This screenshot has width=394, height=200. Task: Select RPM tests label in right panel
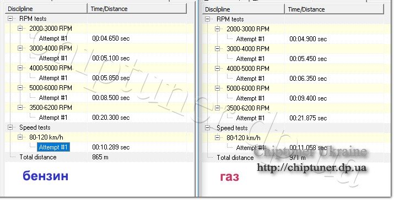[230, 19]
